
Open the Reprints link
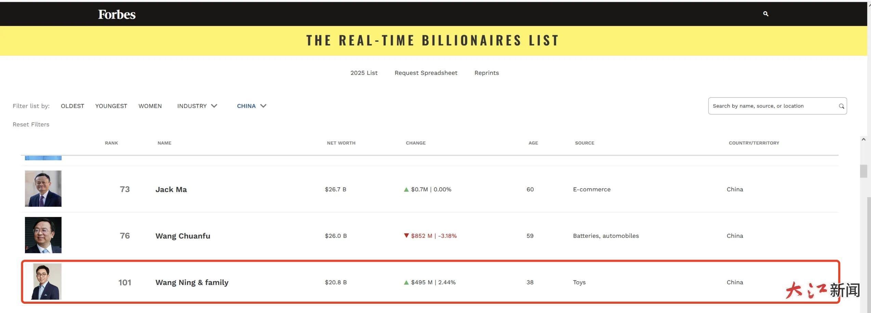pyautogui.click(x=486, y=73)
